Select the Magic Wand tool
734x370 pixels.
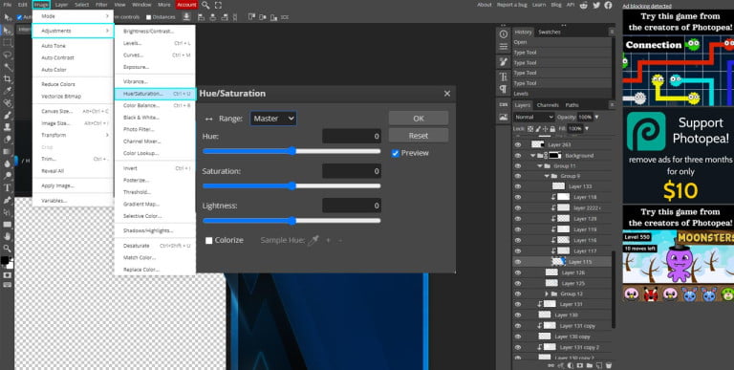(7, 67)
